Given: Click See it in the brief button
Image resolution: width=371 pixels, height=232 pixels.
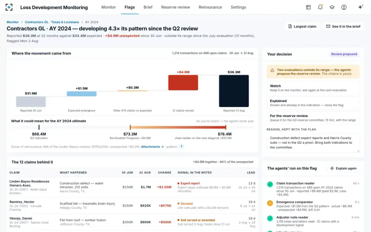Looking at the screenshot, I should pos(343,27).
